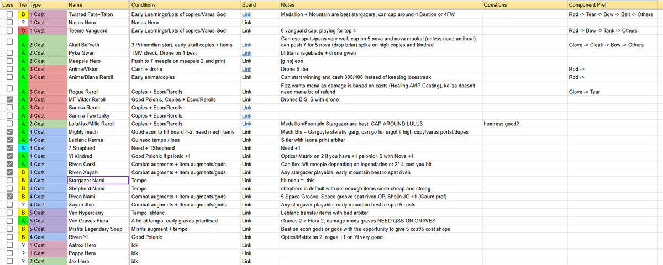Untick the Yi Kindred Loss checkbox
The height and width of the screenshot is (265, 663).
click(9, 156)
